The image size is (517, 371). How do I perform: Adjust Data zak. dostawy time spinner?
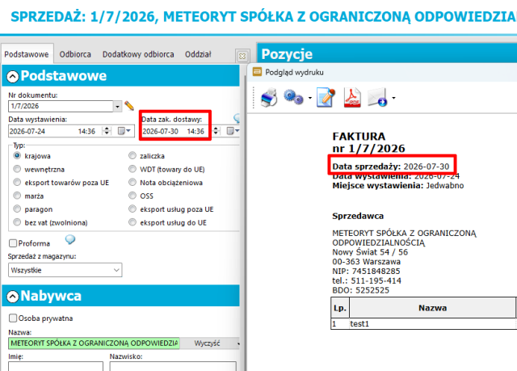click(x=216, y=131)
